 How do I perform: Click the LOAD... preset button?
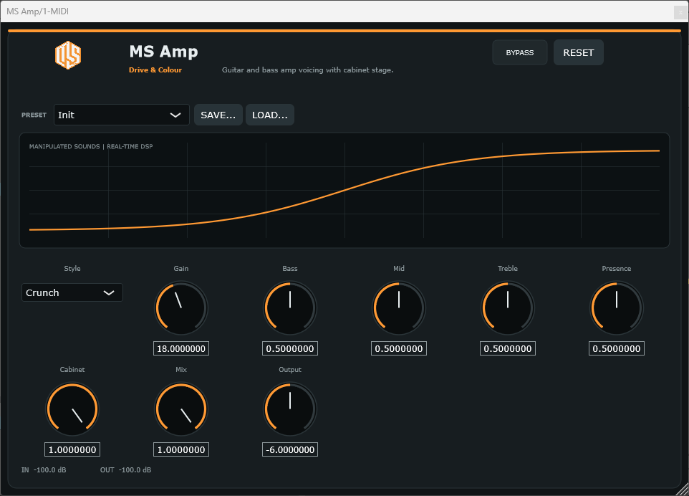tap(270, 115)
